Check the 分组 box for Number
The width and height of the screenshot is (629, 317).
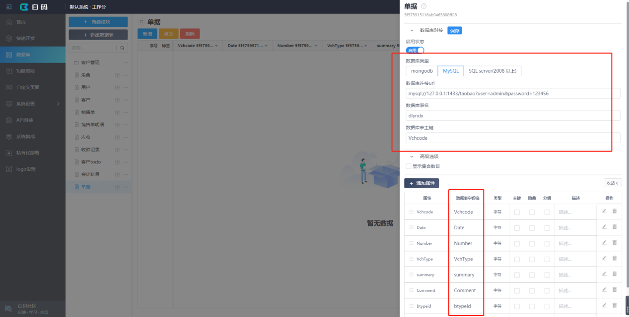(547, 243)
